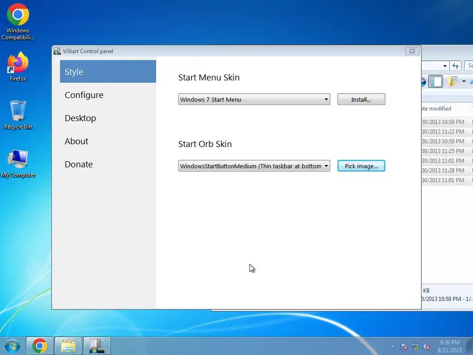Click the network status tray icon
The image size is (473, 355).
pyautogui.click(x=415, y=346)
